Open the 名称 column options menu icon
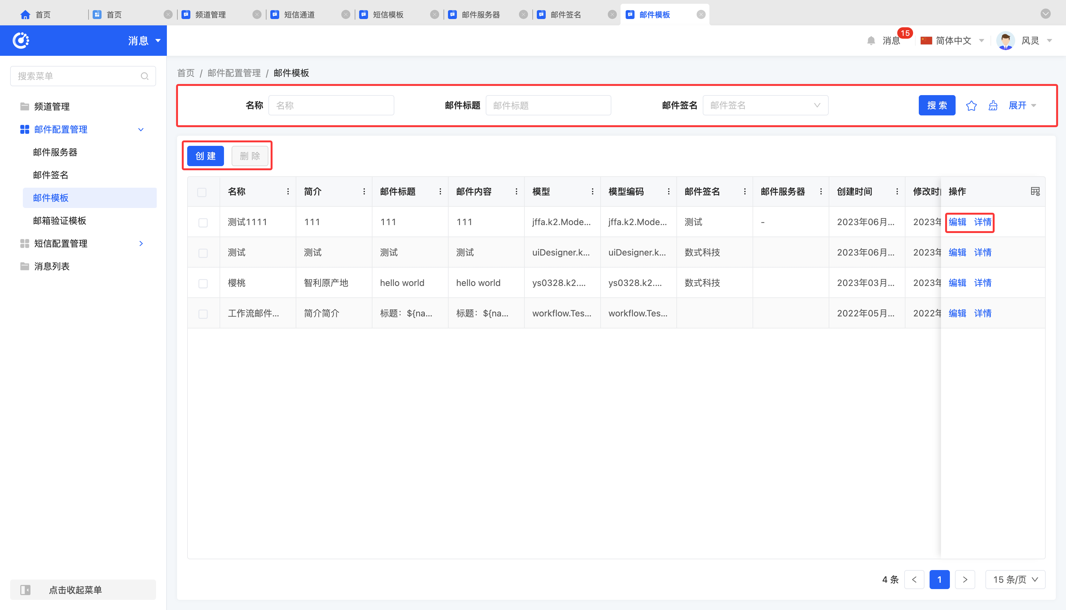 (x=288, y=191)
